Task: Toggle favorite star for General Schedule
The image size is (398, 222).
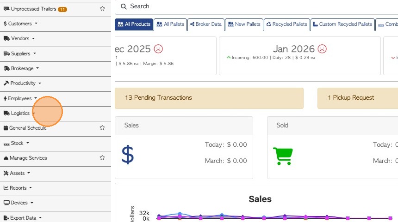Action: pos(102,128)
